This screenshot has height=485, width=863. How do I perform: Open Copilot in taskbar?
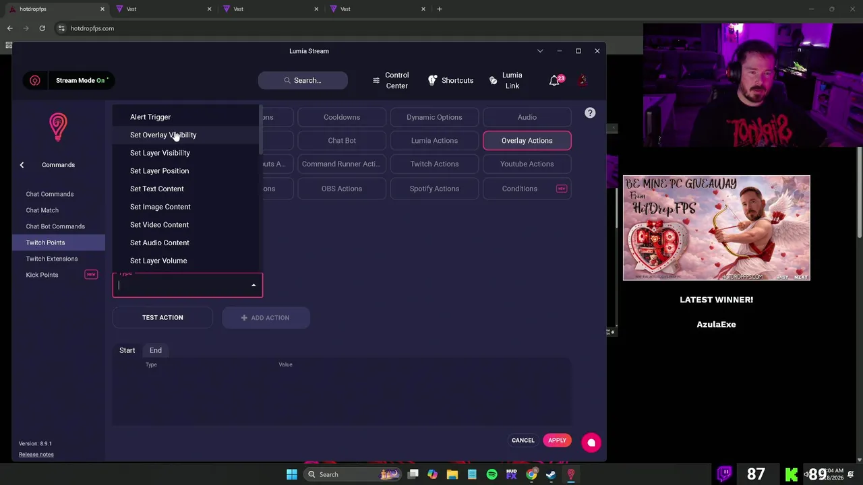(432, 474)
